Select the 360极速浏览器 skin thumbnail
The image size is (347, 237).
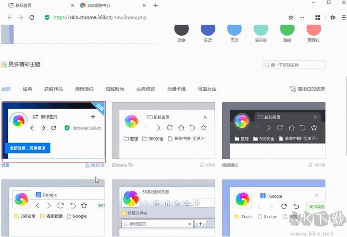click(164, 208)
